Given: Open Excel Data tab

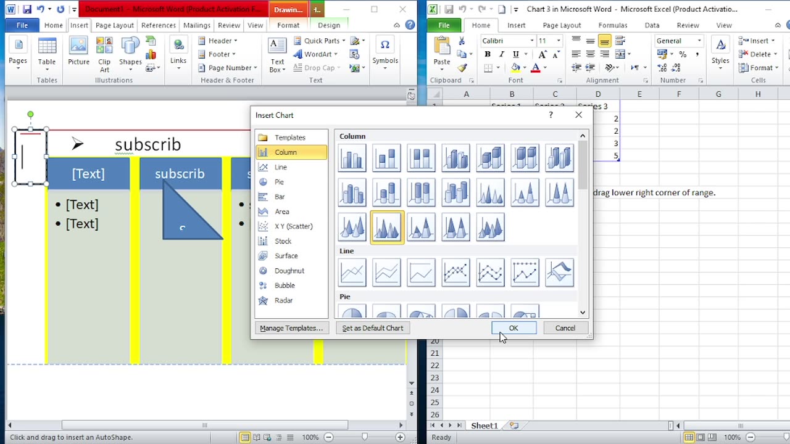Looking at the screenshot, I should click(x=652, y=25).
